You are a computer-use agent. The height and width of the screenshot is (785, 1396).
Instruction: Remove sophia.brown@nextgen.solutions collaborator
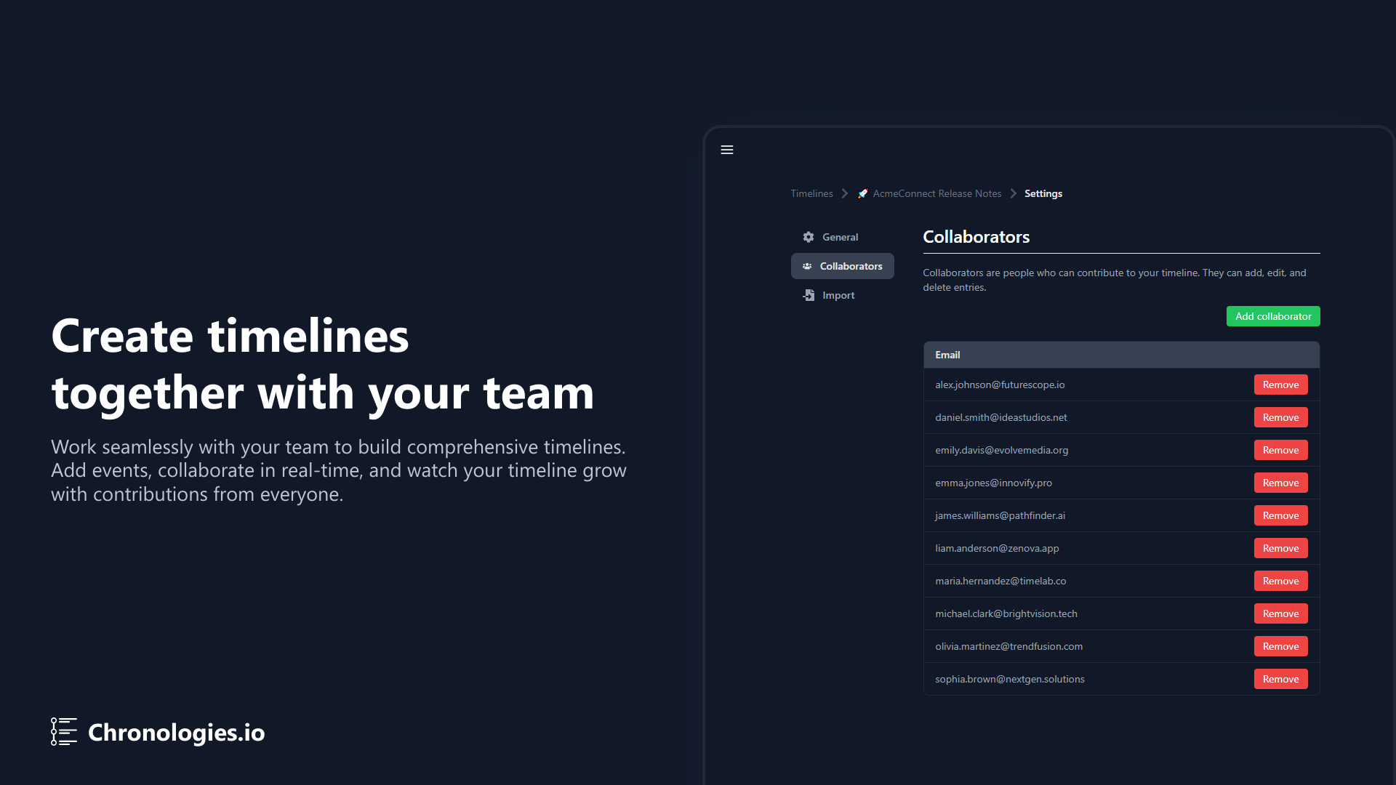pyautogui.click(x=1280, y=679)
